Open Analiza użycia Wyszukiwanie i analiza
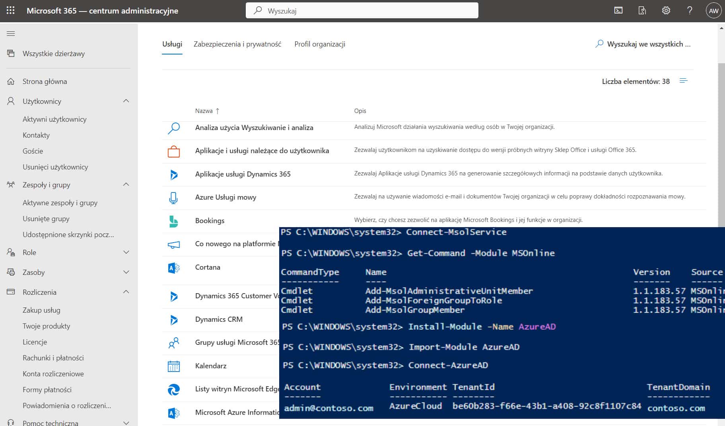The width and height of the screenshot is (725, 426). (x=254, y=128)
